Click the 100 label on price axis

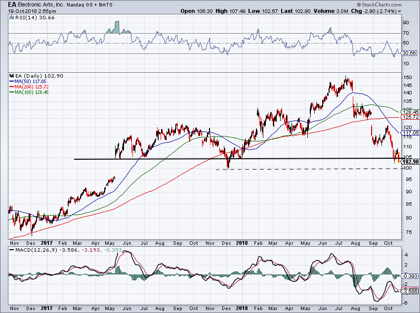(407, 168)
